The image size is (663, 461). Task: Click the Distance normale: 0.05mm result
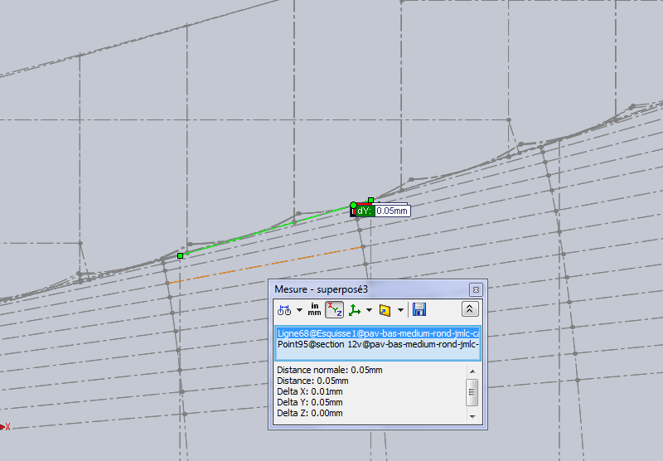[x=329, y=370]
